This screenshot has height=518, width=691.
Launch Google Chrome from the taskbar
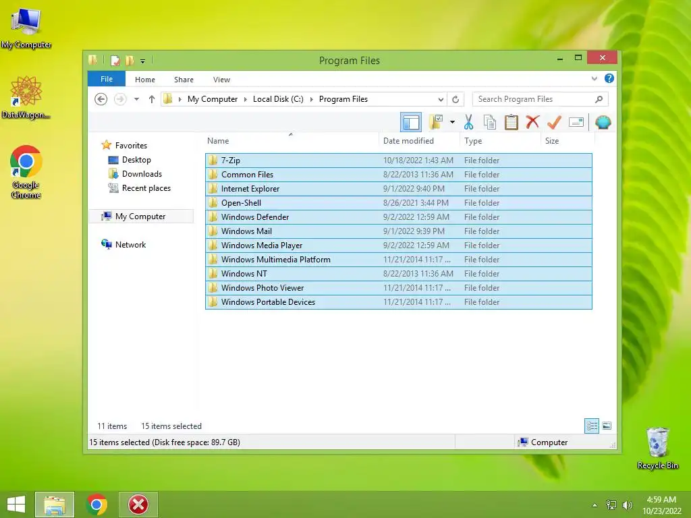tap(97, 505)
